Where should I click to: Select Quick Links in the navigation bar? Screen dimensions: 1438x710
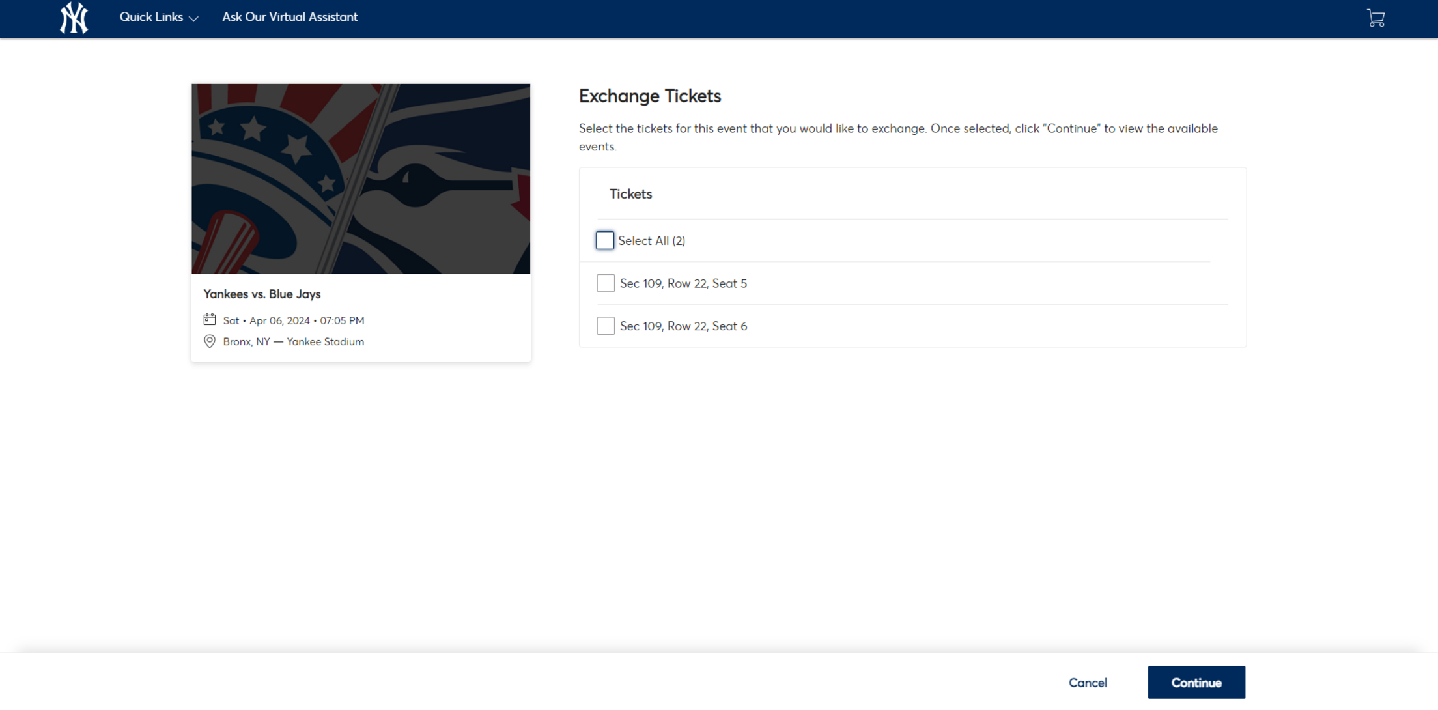(152, 17)
